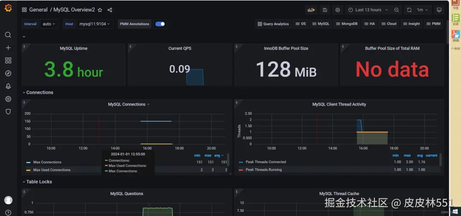Click the MySQL Connections legend scrollbar
The width and height of the screenshot is (461, 216).
tap(228, 160)
